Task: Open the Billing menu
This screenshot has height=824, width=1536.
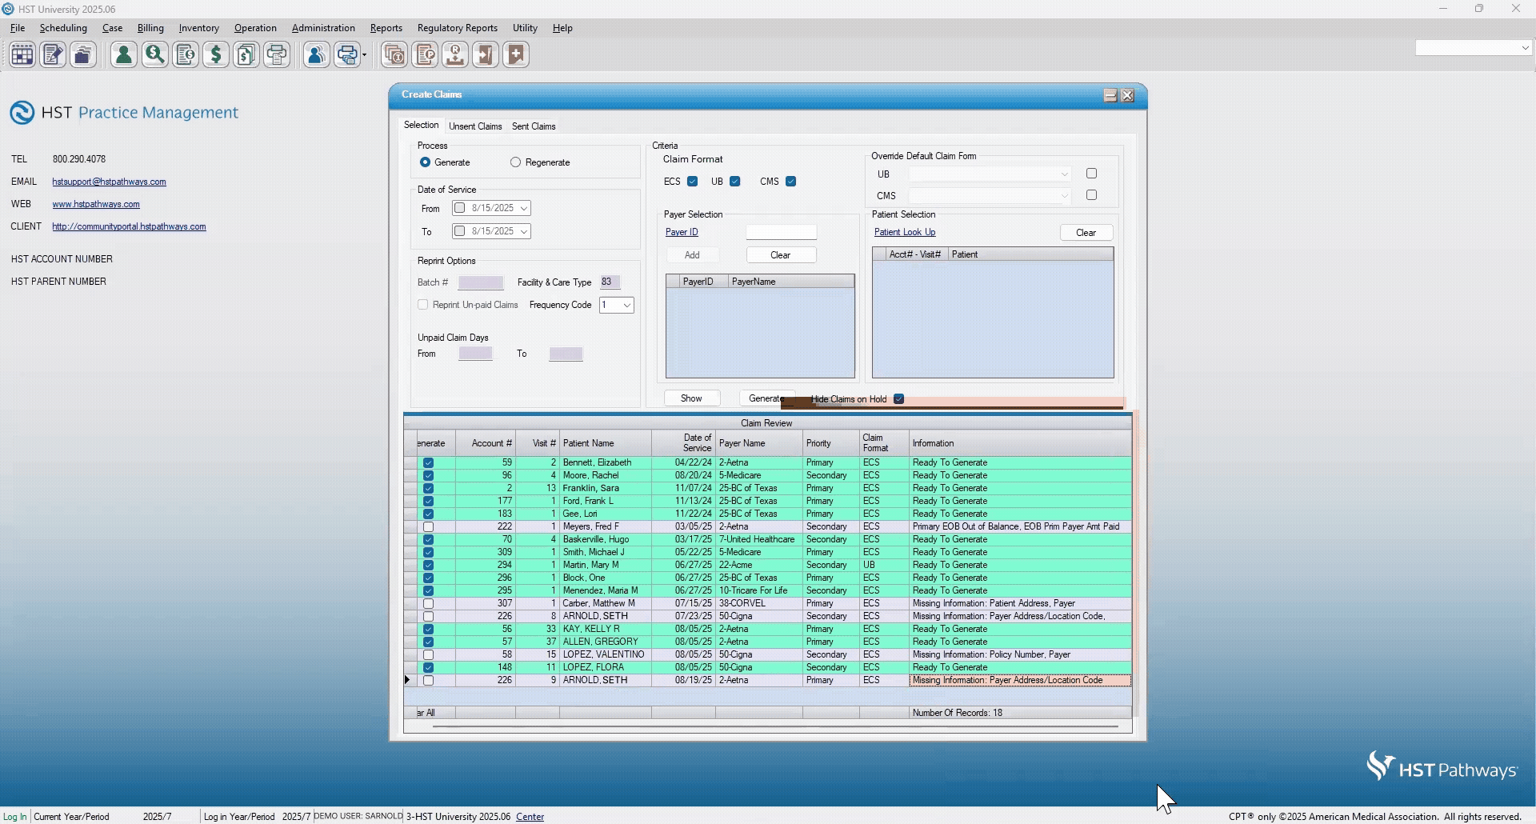Action: pos(150,28)
